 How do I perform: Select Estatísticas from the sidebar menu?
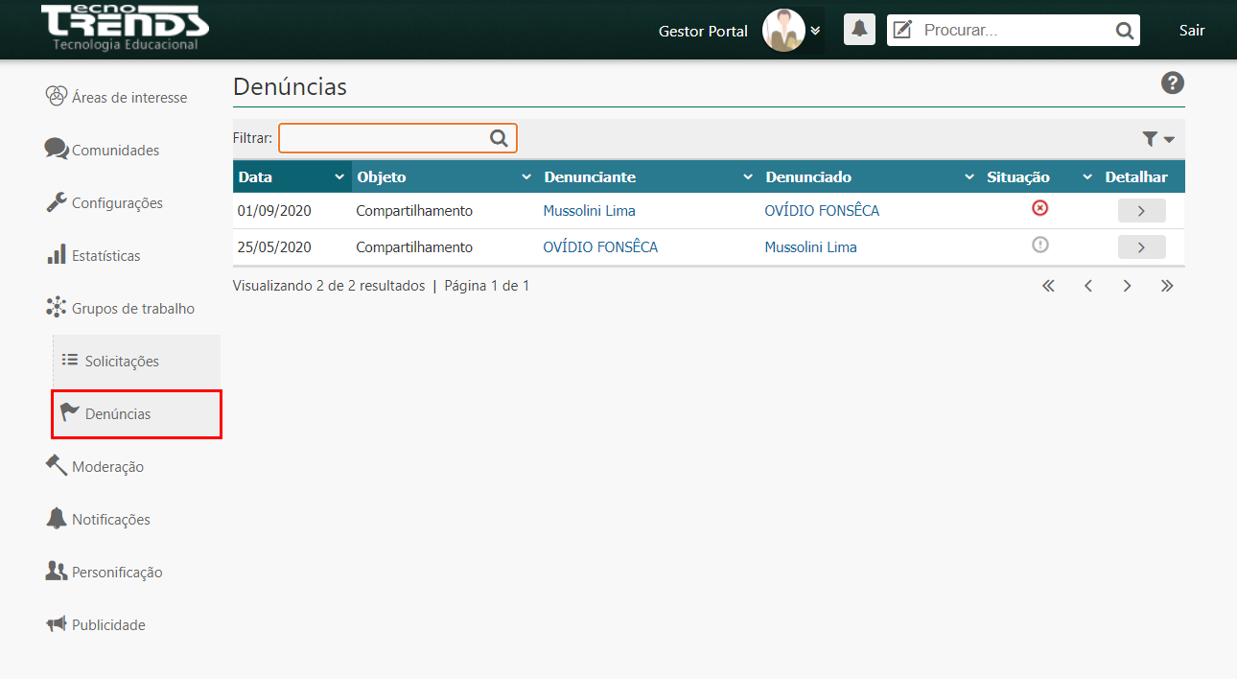(105, 256)
